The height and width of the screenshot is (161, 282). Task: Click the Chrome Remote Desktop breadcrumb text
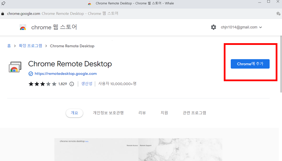click(x=72, y=46)
